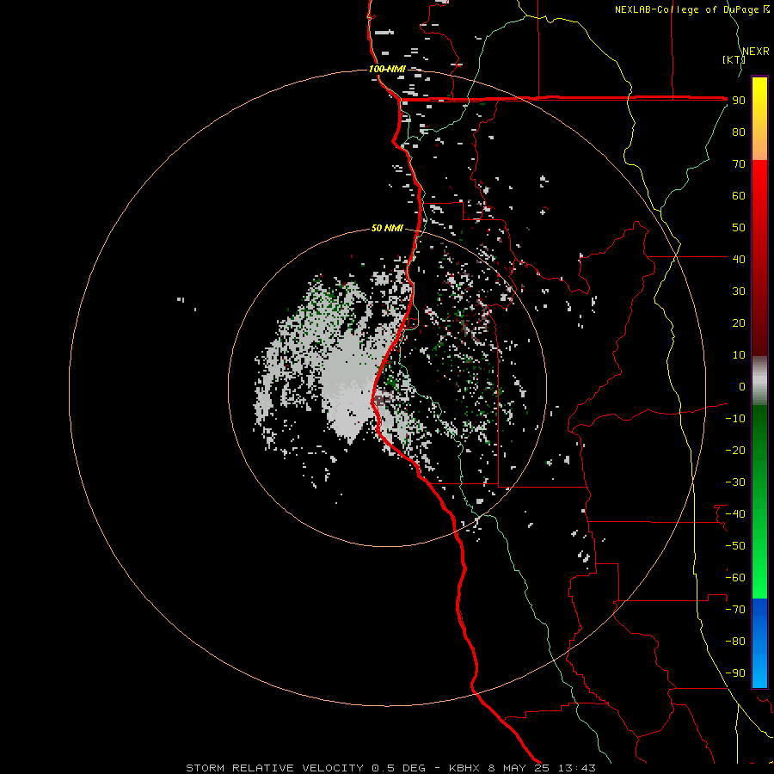Screen dimensions: 774x774
Task: Click the 100 NMI range ring label
Action: click(387, 69)
